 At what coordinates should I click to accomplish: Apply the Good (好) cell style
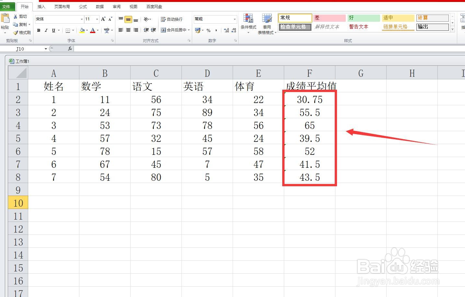click(364, 18)
